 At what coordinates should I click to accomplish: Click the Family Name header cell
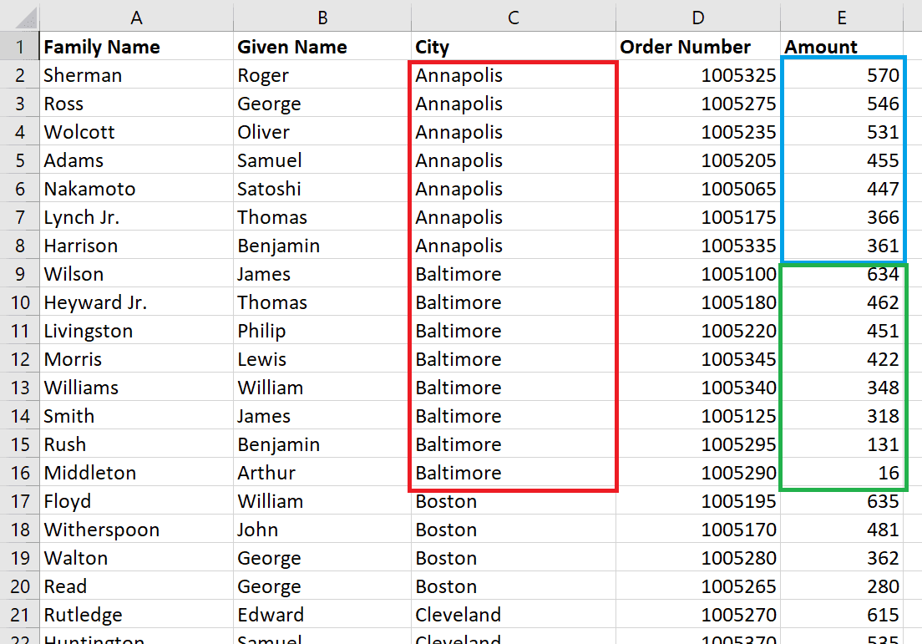[x=136, y=47]
